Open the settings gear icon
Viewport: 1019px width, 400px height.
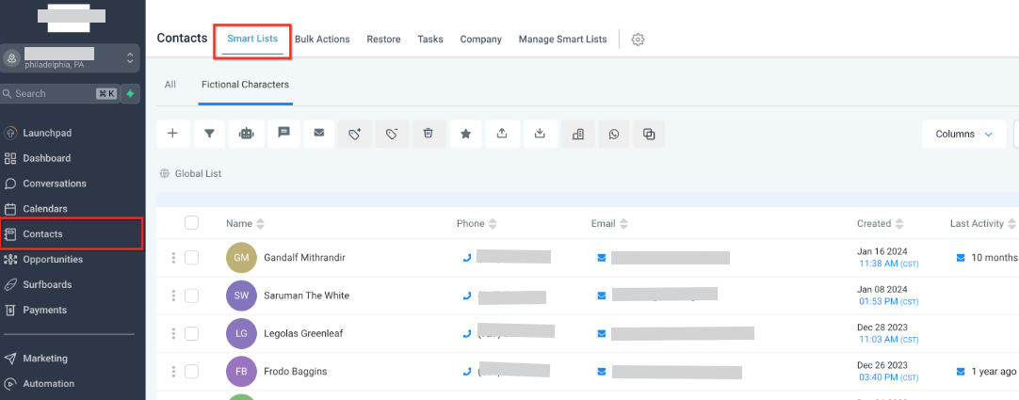[638, 40]
